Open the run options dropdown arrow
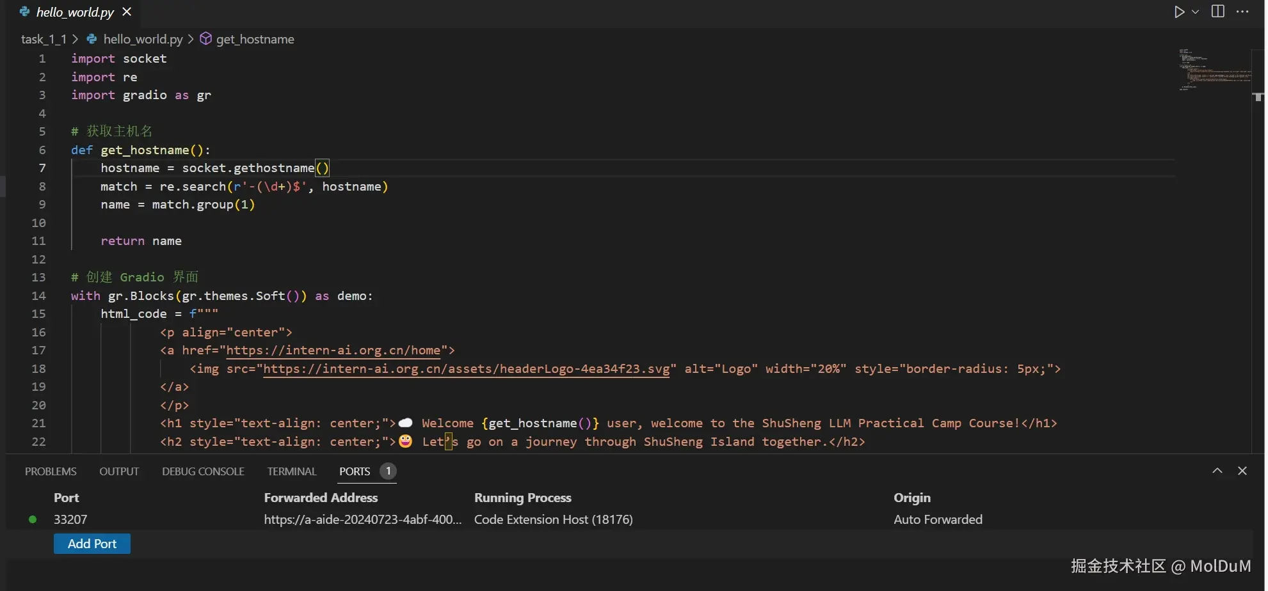This screenshot has height=591, width=1268. pos(1195,12)
